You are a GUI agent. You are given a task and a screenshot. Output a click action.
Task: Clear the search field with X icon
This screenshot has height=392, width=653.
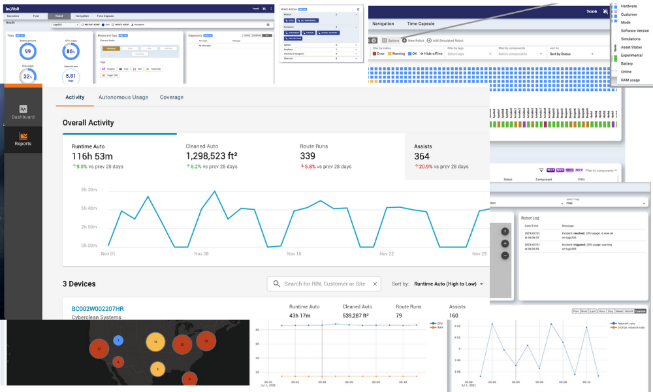coord(375,284)
